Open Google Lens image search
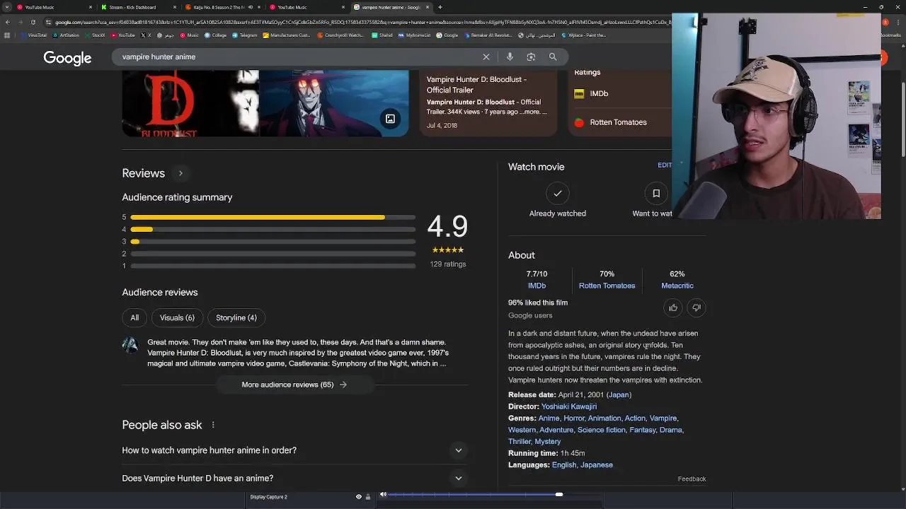Viewport: 906px width, 509px height. tap(531, 57)
